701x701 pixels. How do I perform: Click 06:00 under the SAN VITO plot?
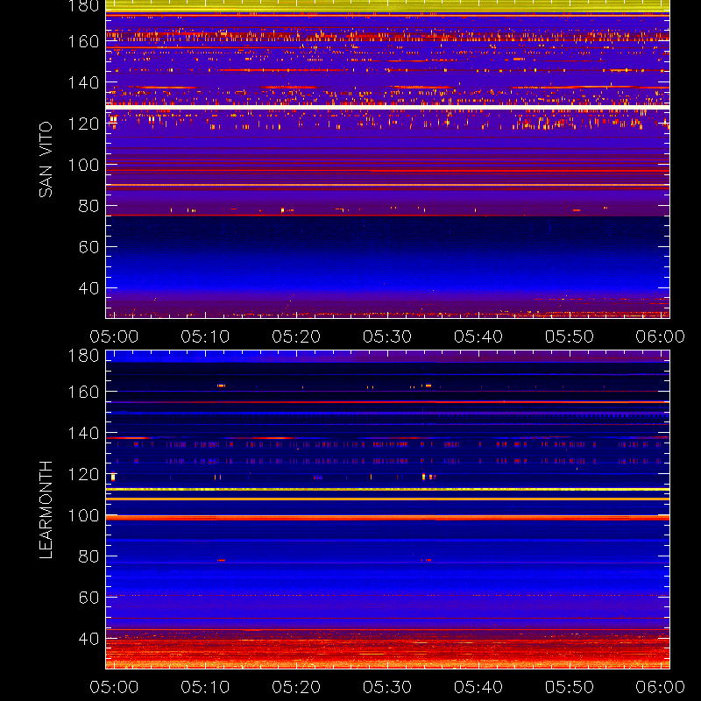[661, 336]
